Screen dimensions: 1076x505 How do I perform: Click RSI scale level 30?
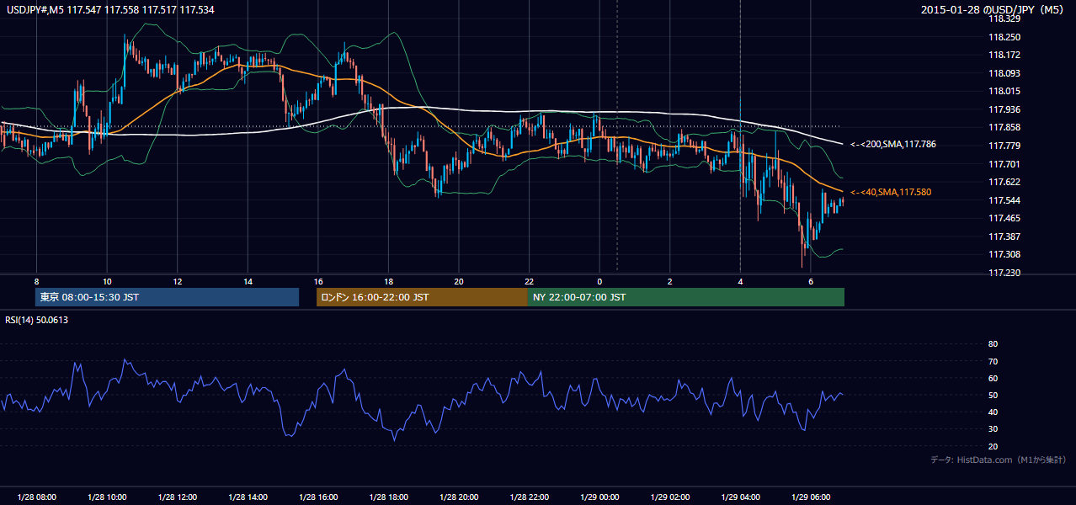tap(993, 428)
